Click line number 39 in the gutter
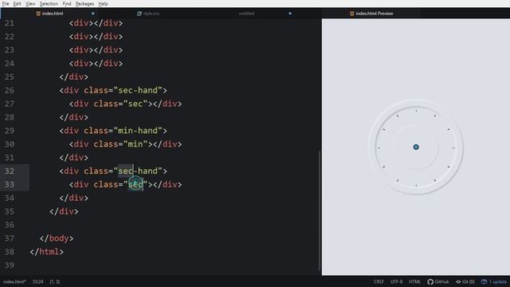This screenshot has height=287, width=510. [10, 265]
